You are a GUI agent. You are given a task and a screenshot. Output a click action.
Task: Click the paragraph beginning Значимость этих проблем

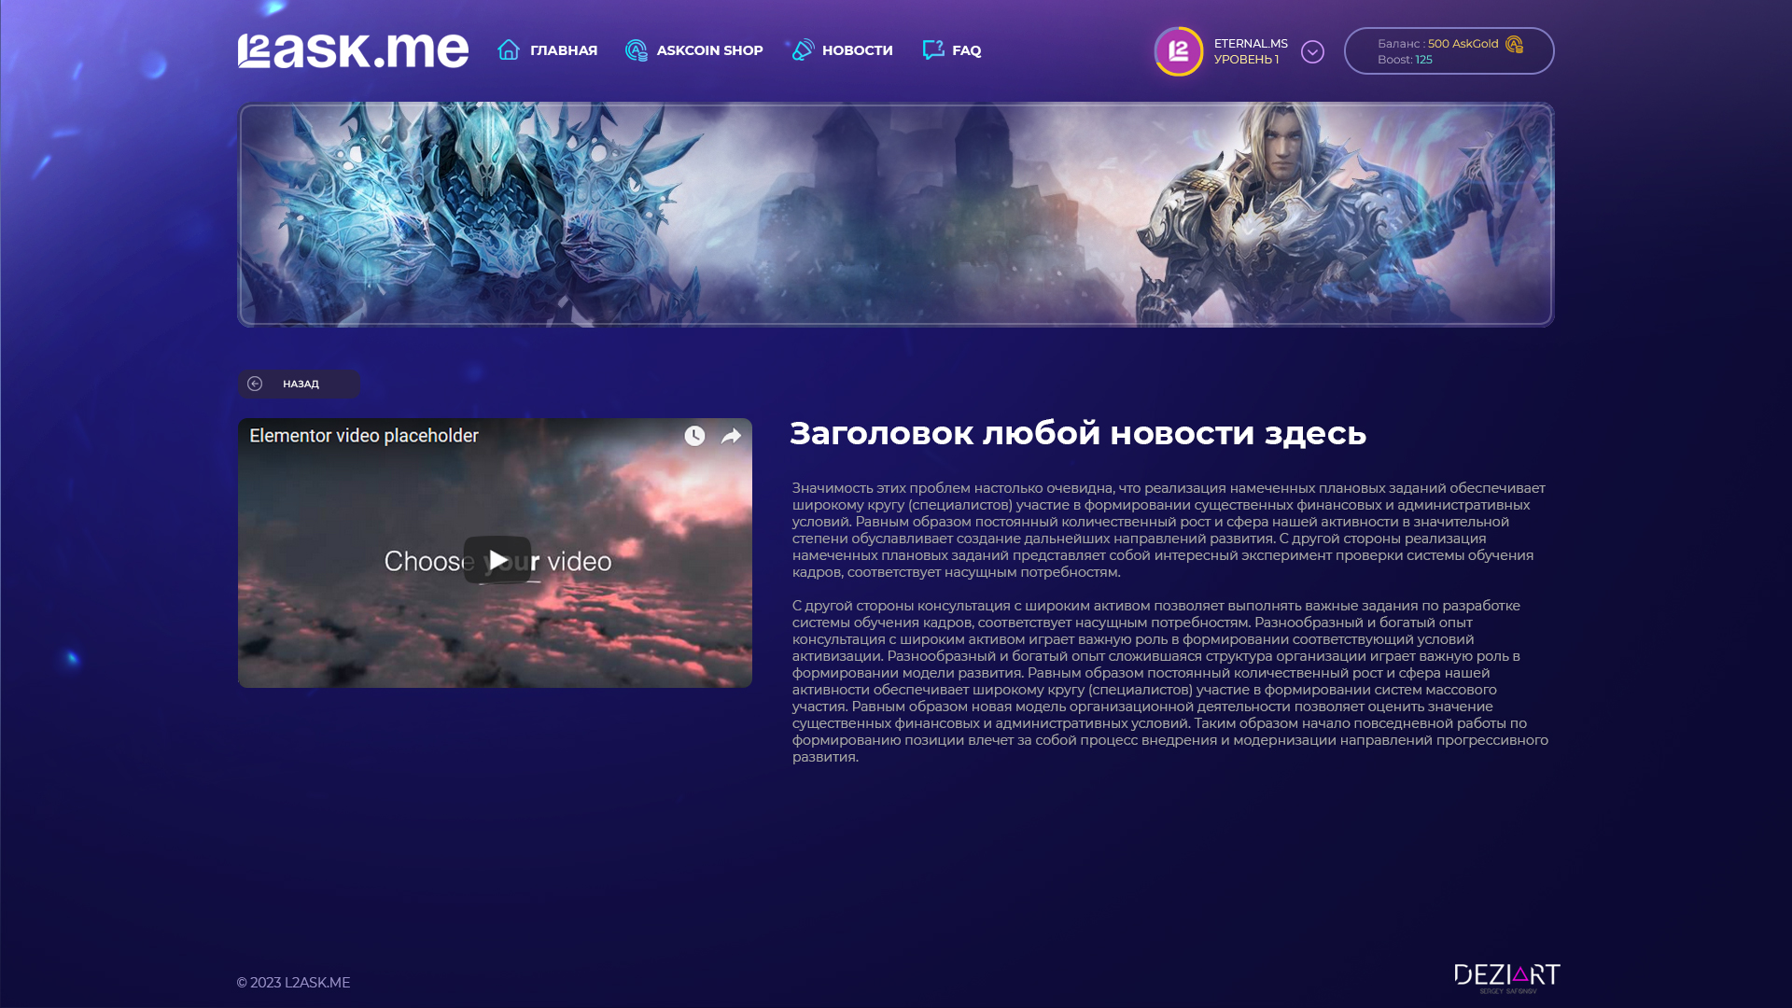tap(1169, 530)
